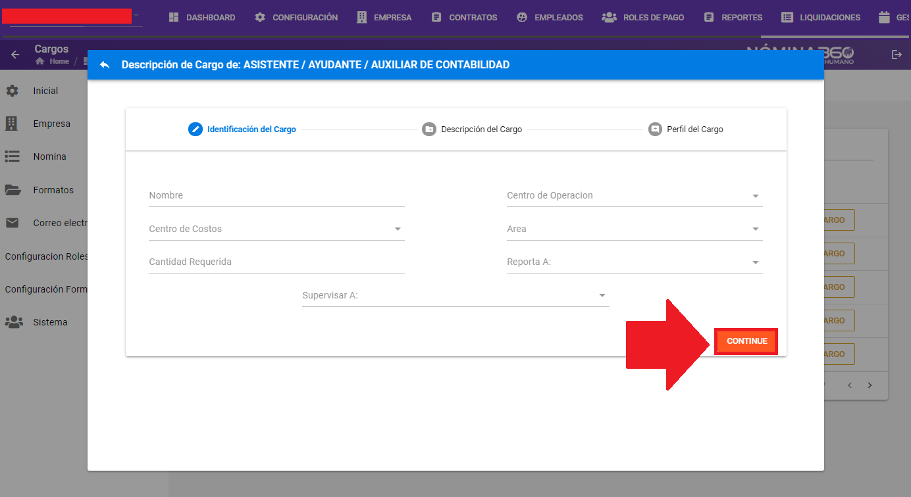
Task: Select Inicial in the sidebar
Action: [45, 91]
